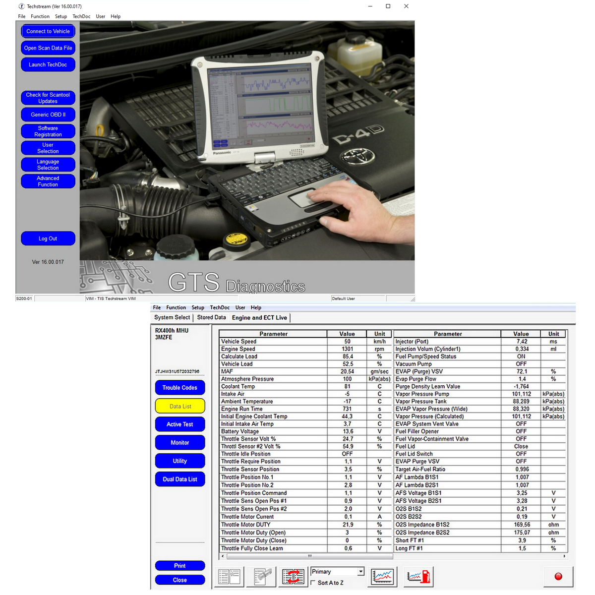Open the line graph view icon
Image resolution: width=595 pixels, height=595 pixels.
pos(382,577)
